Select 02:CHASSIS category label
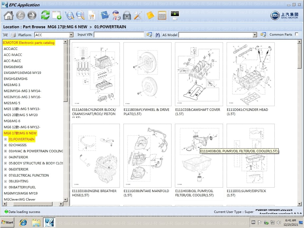This screenshot has height=228, width=304. tap(18, 145)
